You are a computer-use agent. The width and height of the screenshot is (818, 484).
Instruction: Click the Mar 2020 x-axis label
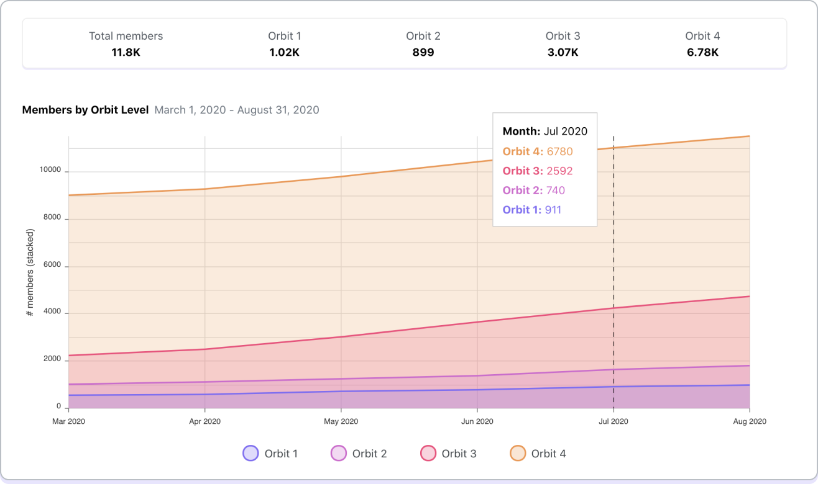(68, 421)
